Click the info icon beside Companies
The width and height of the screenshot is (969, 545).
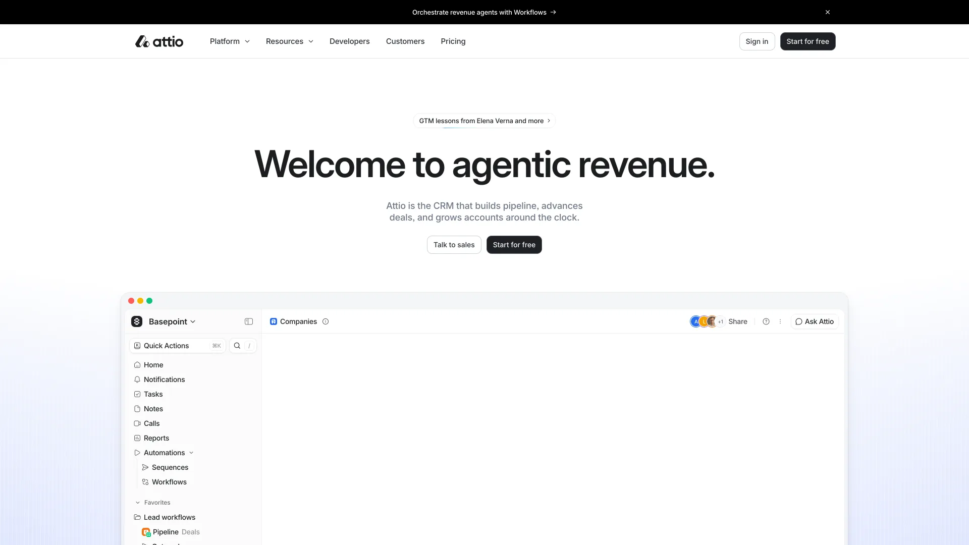coord(326,321)
